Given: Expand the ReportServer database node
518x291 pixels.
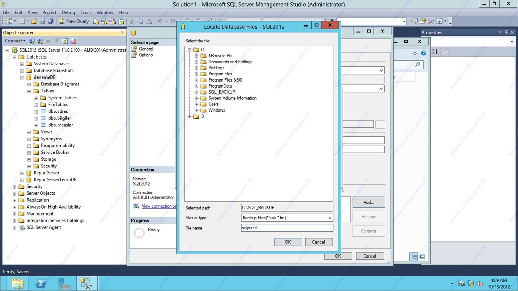Looking at the screenshot, I should 22,173.
